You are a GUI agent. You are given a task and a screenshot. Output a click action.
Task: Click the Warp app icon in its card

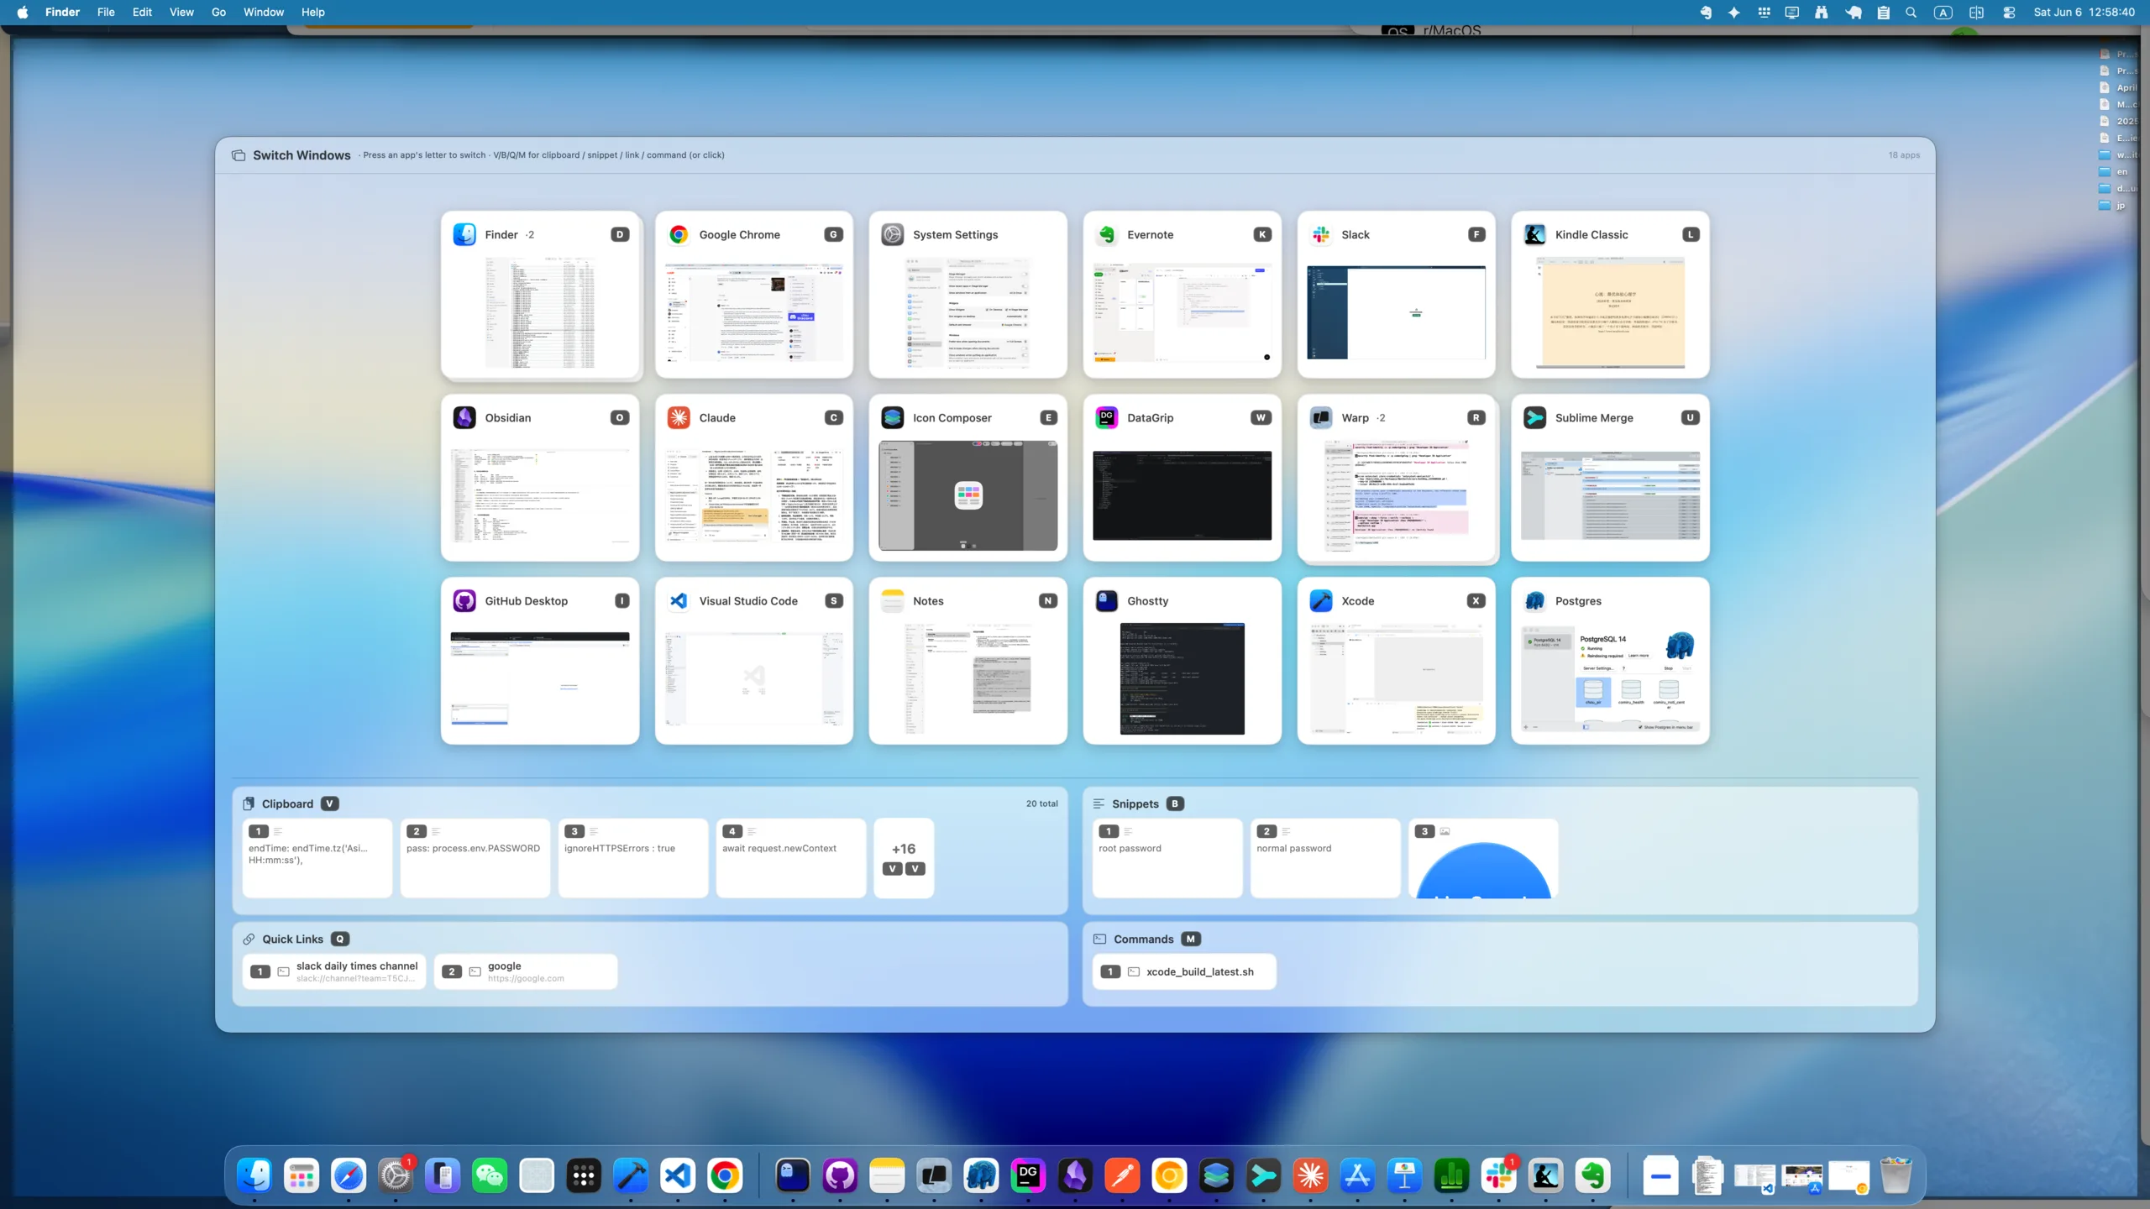1321,417
